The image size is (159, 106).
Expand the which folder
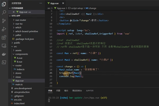click(x=13, y=28)
